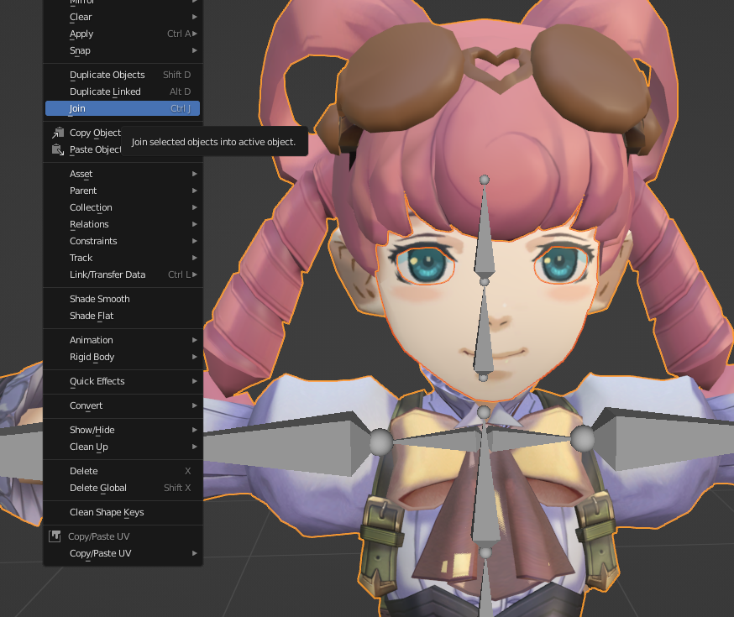Open the Quick Effects submenu
Image resolution: width=734 pixels, height=617 pixels.
(123, 382)
